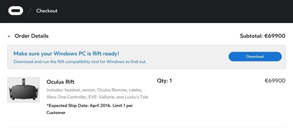The image size is (293, 132).
Task: Click the blue Download button
Action: tap(255, 56)
